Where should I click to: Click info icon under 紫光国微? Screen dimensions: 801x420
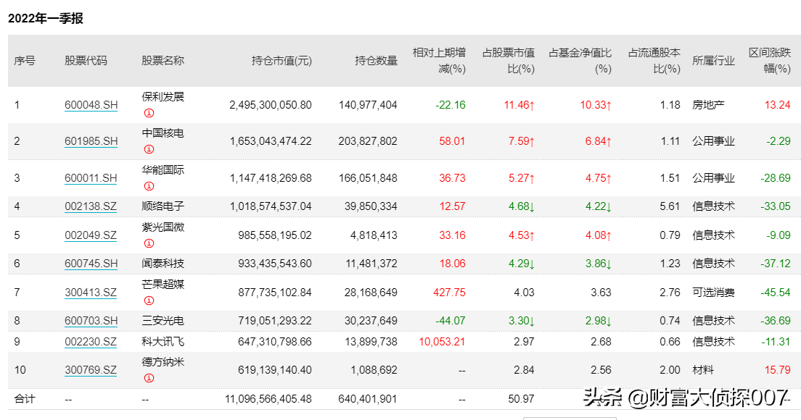pyautogui.click(x=149, y=243)
